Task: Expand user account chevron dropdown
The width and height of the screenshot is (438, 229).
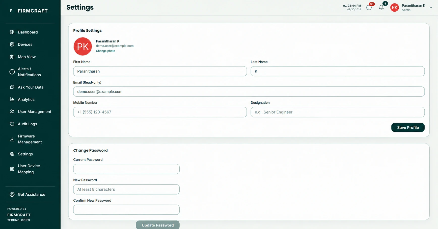Action: point(431,8)
